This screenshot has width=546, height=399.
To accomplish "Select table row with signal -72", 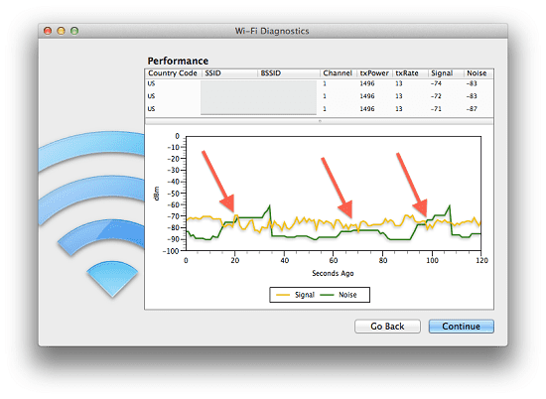I will click(320, 96).
